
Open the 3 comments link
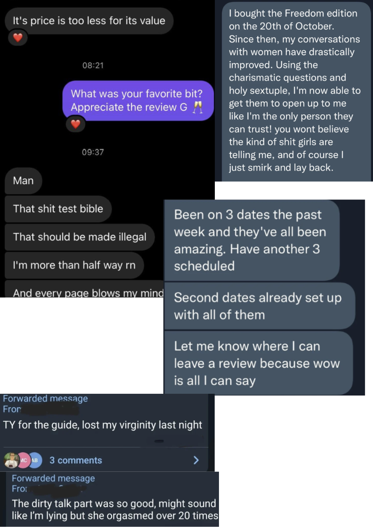tap(76, 460)
